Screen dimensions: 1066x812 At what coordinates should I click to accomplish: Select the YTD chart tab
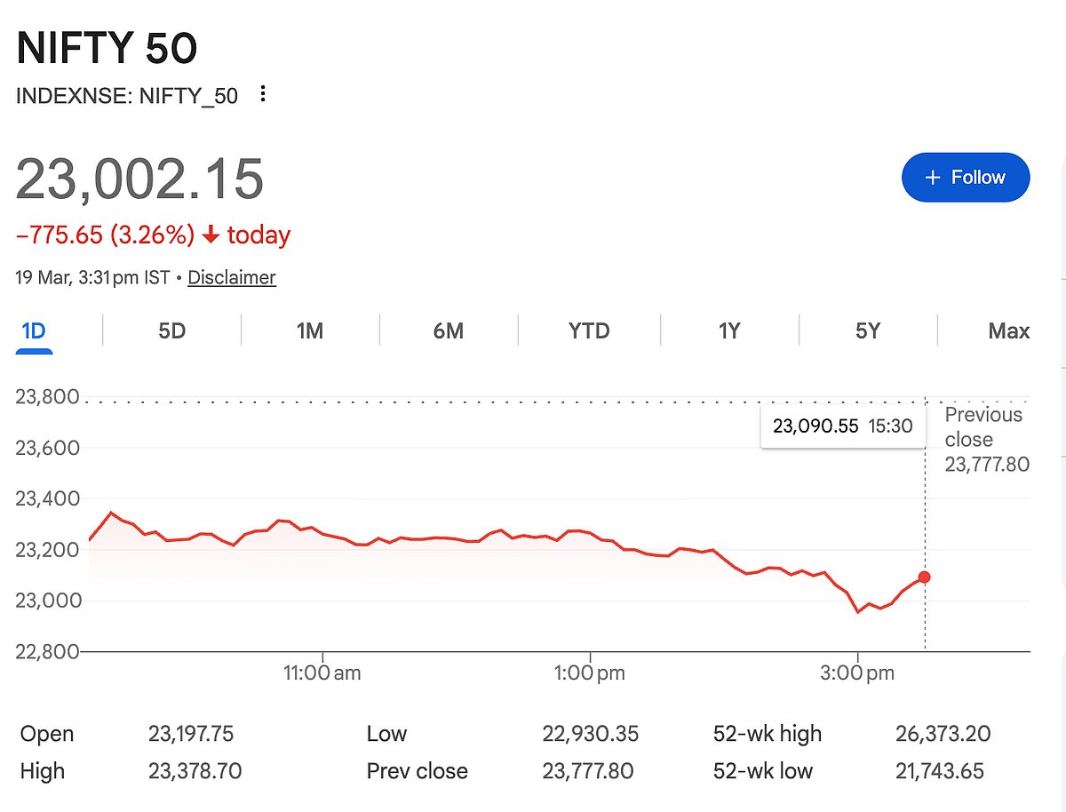point(589,331)
